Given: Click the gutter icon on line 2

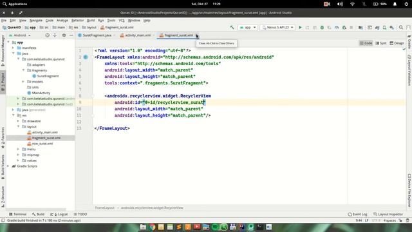Looking at the screenshot, I should [86, 57].
